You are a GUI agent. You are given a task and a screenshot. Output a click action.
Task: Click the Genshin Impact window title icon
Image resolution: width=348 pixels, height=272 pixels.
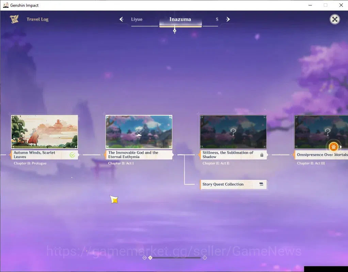point(6,5)
